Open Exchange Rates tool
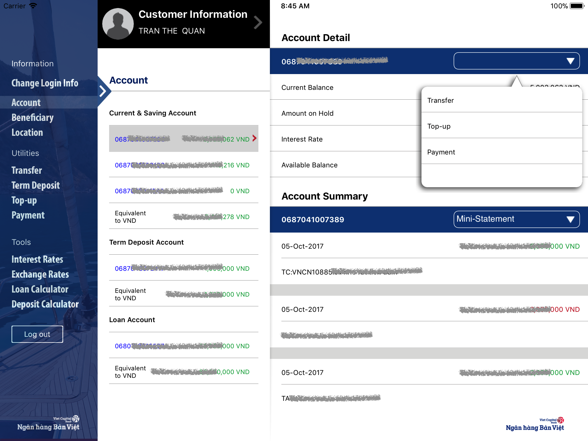 point(40,274)
